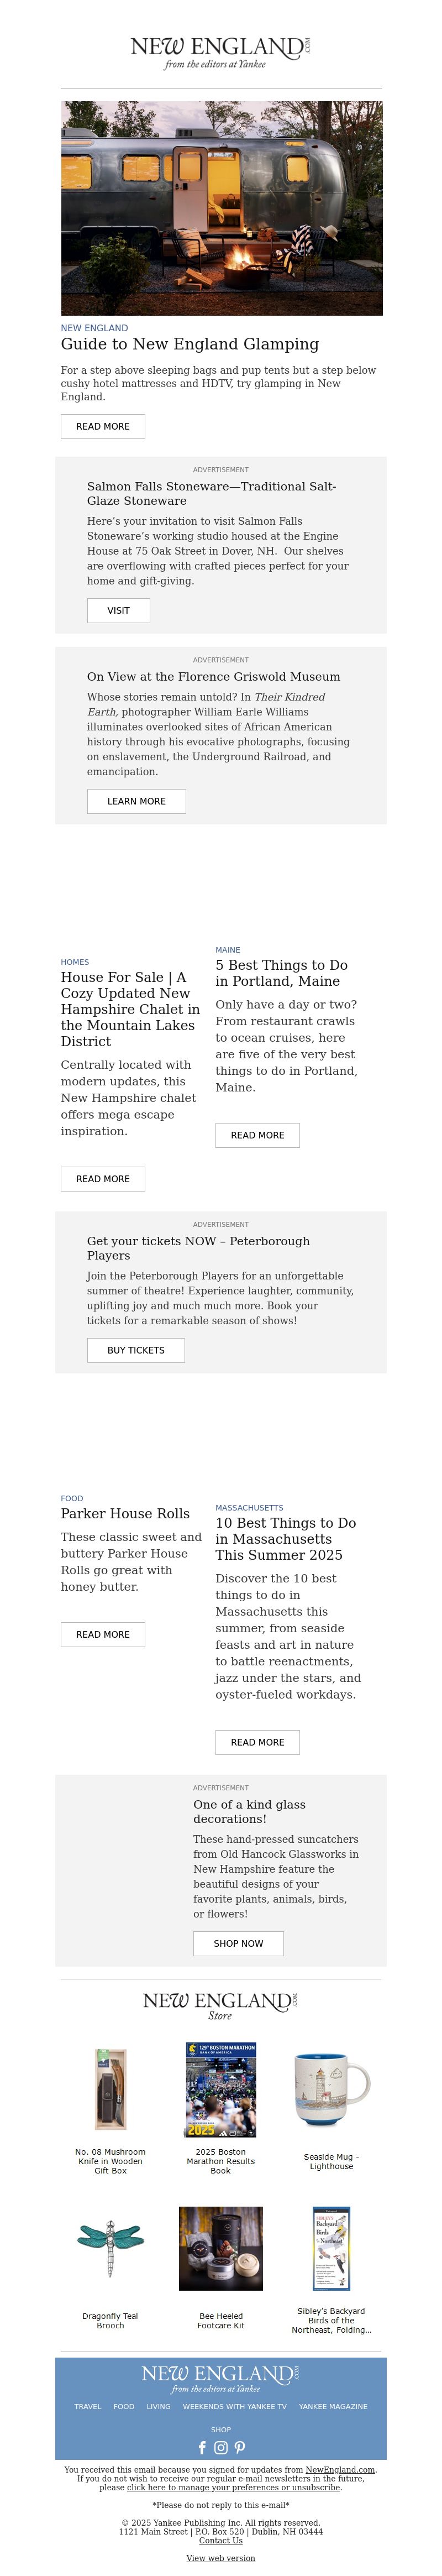Screen dimensions: 442x2576
Task: Open the Parker House Rolls headline
Action: coord(125,1514)
